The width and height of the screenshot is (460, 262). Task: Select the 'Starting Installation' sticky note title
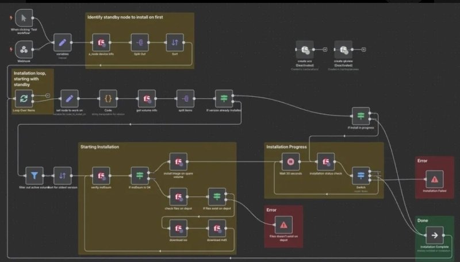(x=99, y=147)
